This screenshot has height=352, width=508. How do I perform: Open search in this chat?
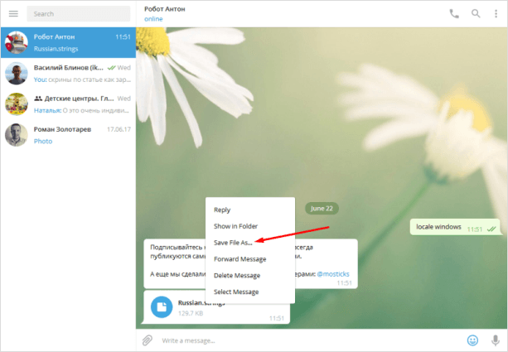click(476, 13)
